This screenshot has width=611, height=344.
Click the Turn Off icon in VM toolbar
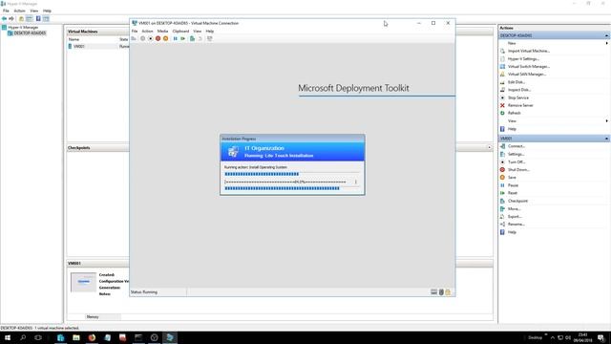point(151,38)
